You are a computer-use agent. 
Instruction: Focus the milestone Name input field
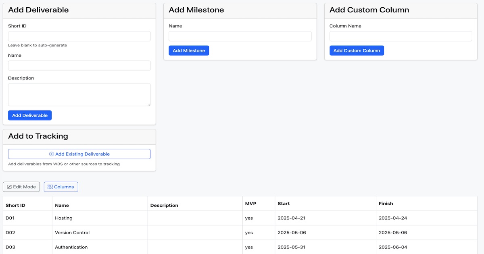(240, 36)
